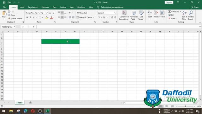
Task: Increase font size with the larger A
Action: coord(50,13)
